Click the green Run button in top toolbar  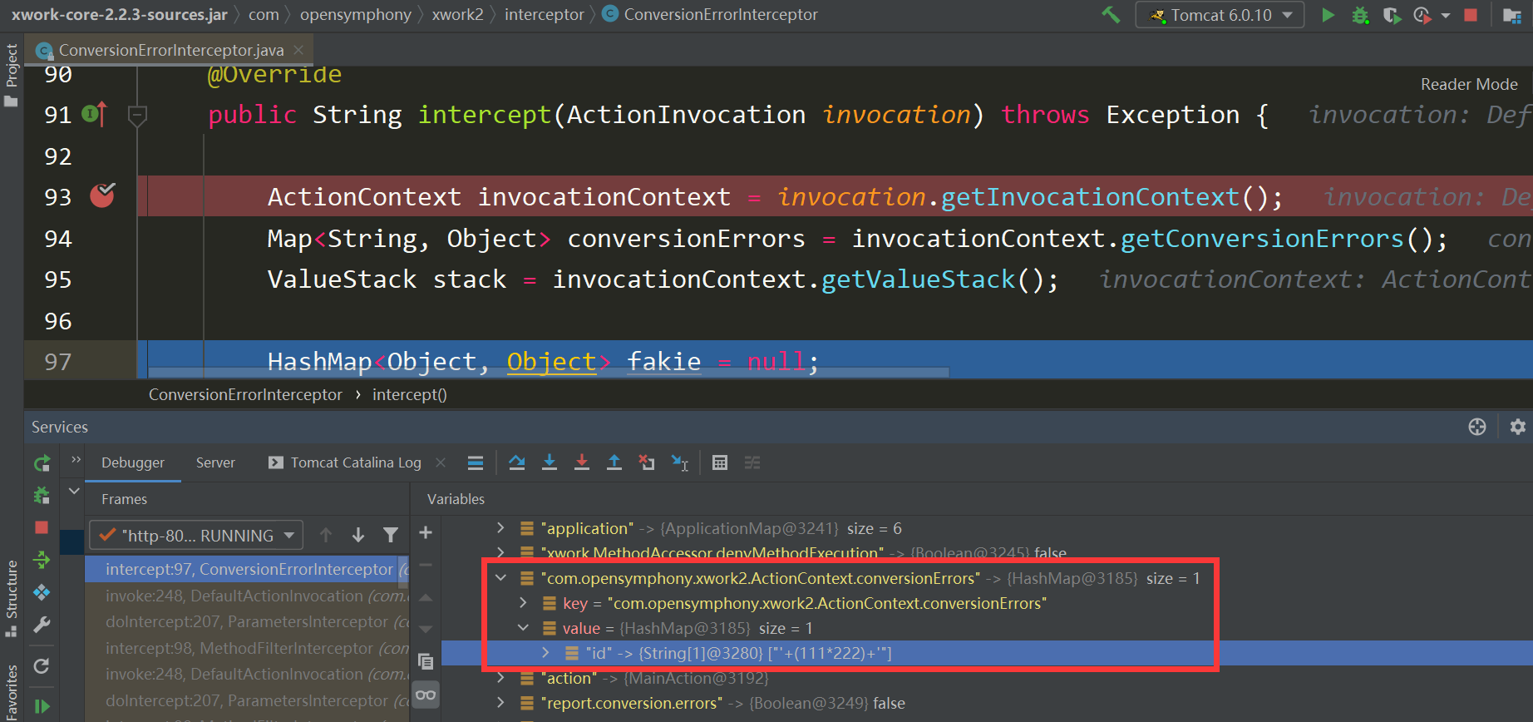coord(1328,15)
